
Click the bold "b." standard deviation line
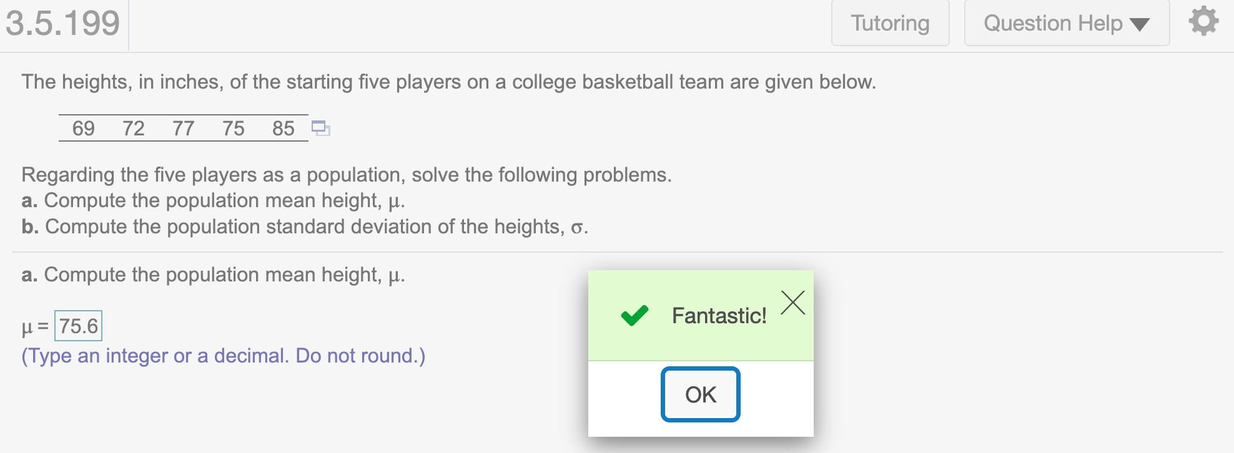(305, 226)
